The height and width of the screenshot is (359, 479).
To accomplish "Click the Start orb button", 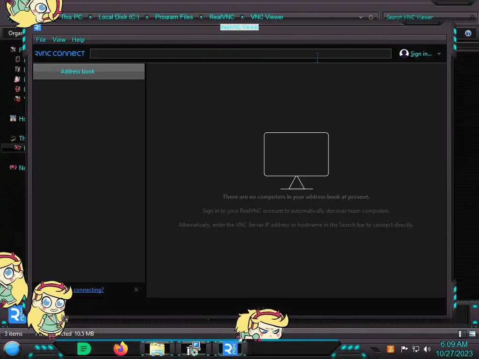I will coord(12,349).
